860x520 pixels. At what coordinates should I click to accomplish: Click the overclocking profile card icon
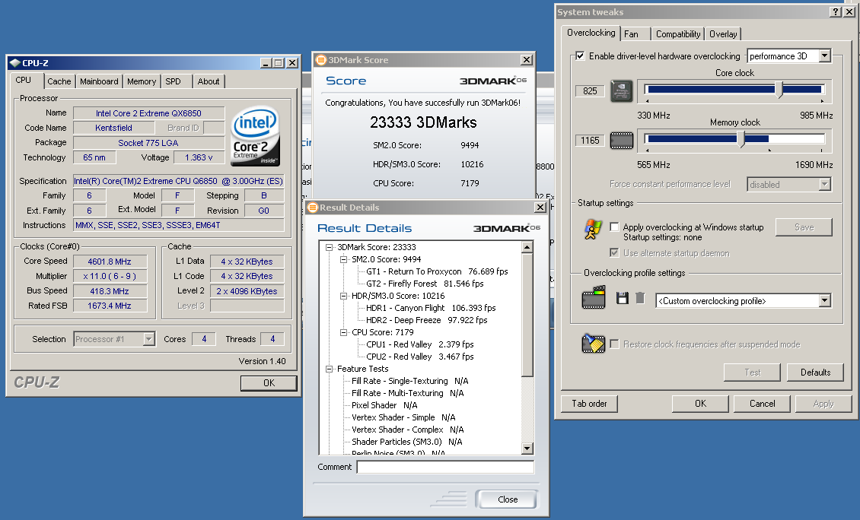click(x=594, y=300)
